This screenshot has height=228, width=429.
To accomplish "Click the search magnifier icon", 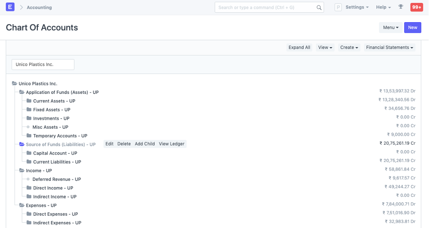I will pyautogui.click(x=319, y=7).
